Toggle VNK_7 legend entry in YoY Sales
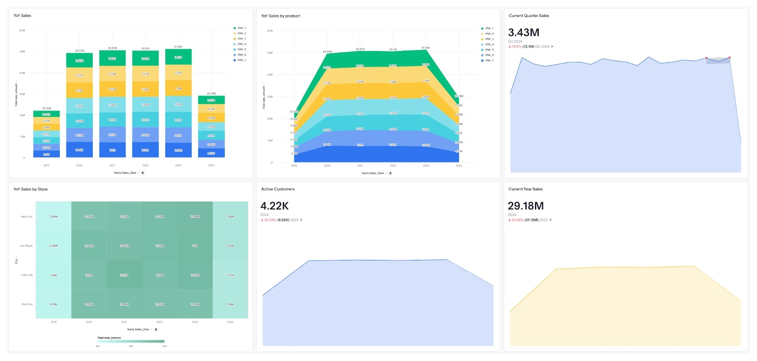This screenshot has width=757, height=361. (239, 60)
